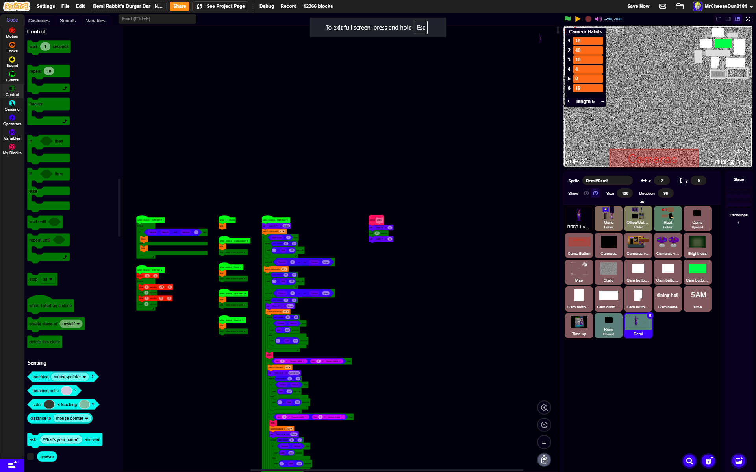Screen dimensions: 756x472
Task: Open the Variables block category
Action: tap(12, 135)
